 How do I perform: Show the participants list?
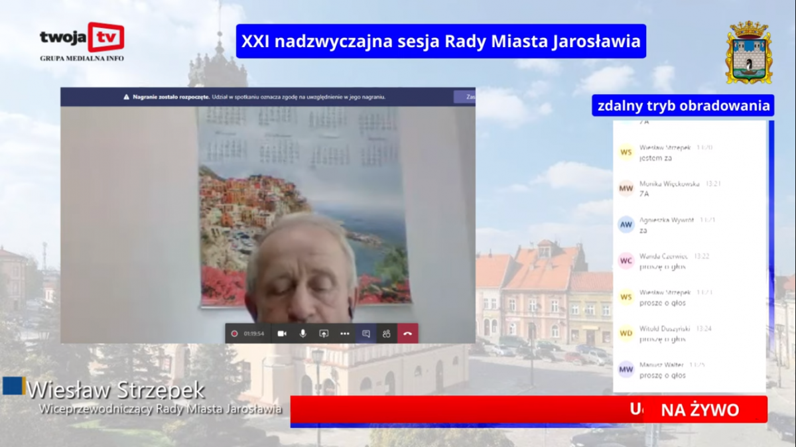coord(386,334)
